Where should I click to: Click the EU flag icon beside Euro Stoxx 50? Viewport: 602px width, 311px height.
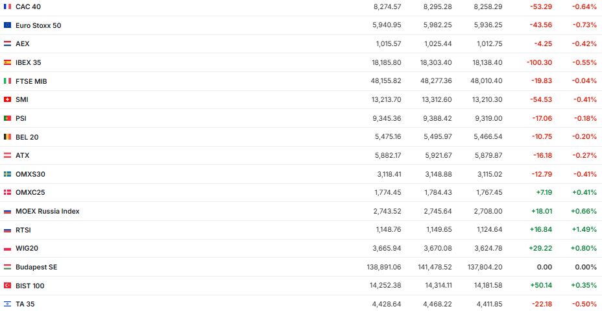(x=7, y=25)
